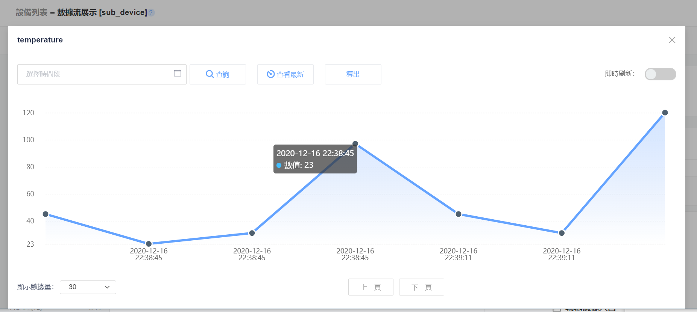Viewport: 697px width, 312px height.
Task: Click the last data point at 120
Action: pyautogui.click(x=665, y=113)
